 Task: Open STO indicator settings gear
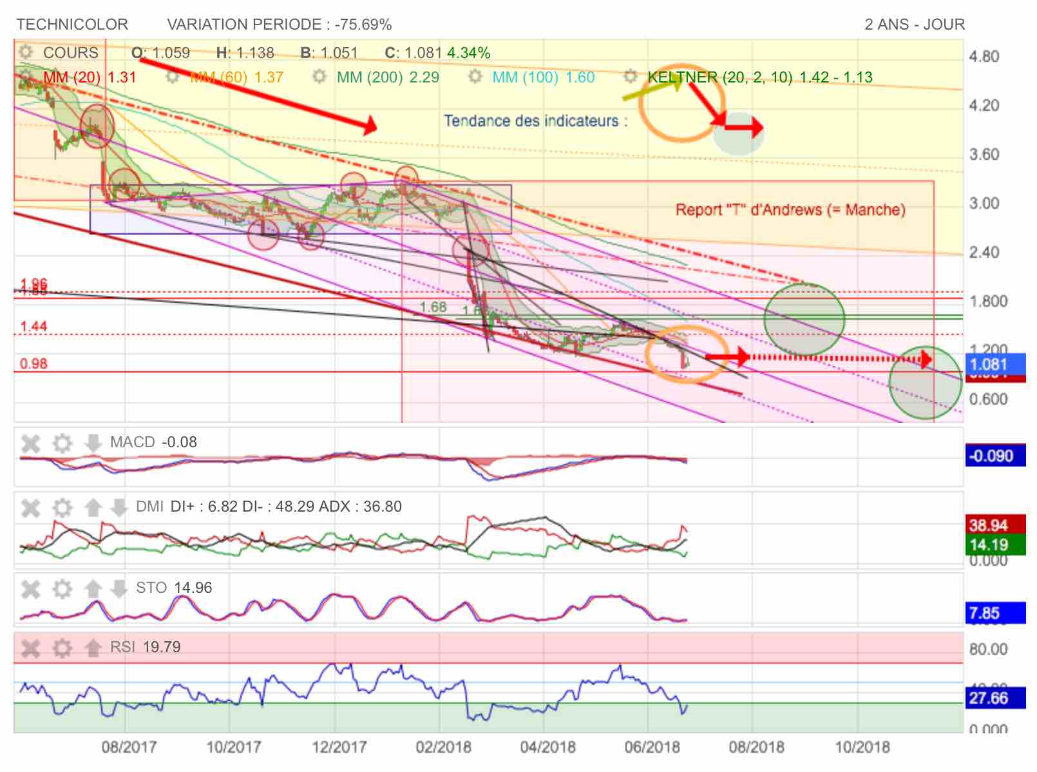(62, 588)
